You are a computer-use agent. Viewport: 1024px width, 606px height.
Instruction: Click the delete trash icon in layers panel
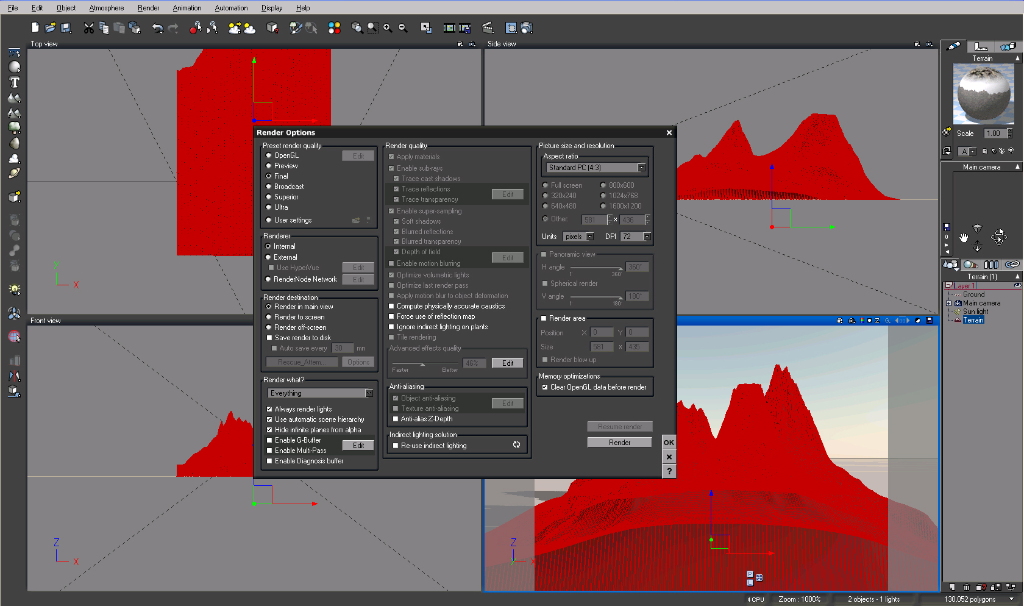point(966,587)
